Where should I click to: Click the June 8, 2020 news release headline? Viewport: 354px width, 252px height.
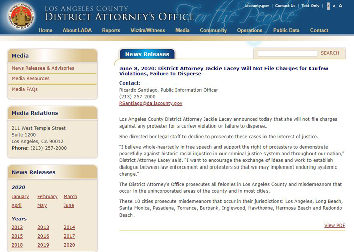224,71
